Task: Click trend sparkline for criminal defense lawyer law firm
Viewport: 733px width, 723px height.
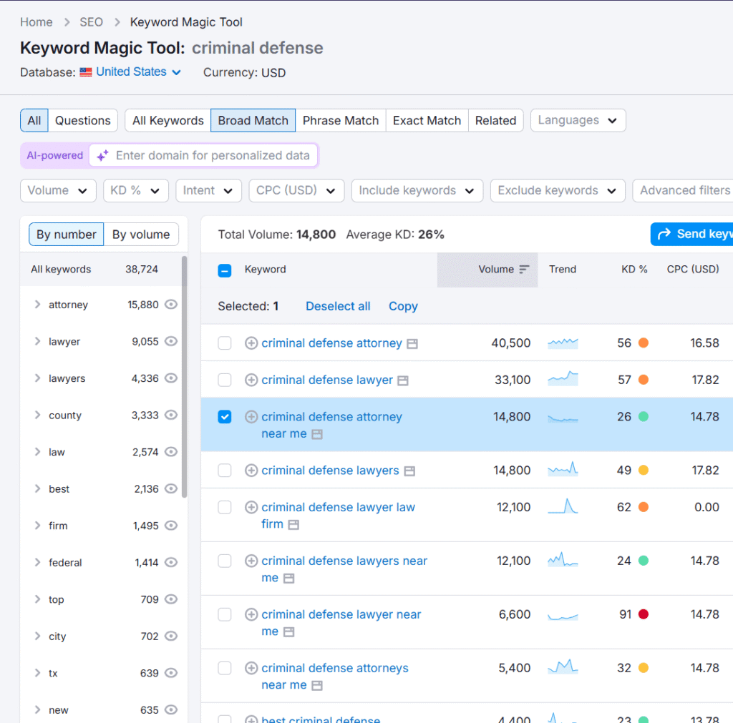Action: [x=563, y=506]
